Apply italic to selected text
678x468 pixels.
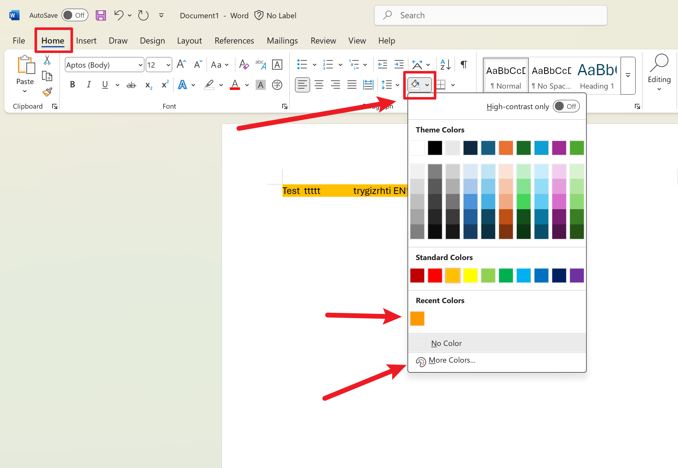[89, 85]
